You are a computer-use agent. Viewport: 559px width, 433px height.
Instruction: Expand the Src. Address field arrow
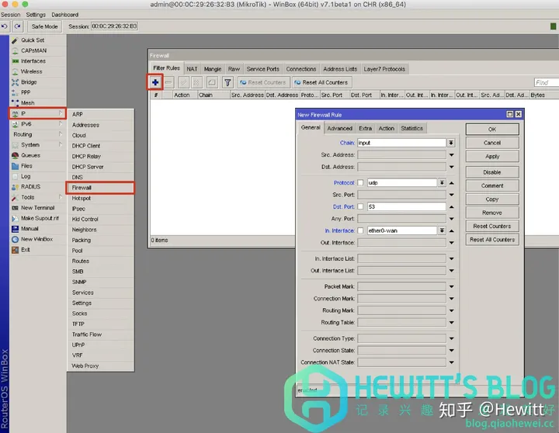pos(451,155)
